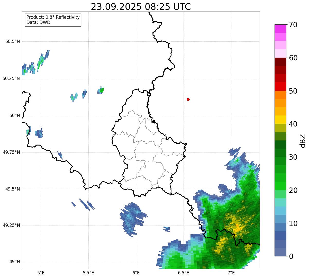Pick the magenta swatch at colorbar top
The image size is (309, 278).
pos(280,29)
